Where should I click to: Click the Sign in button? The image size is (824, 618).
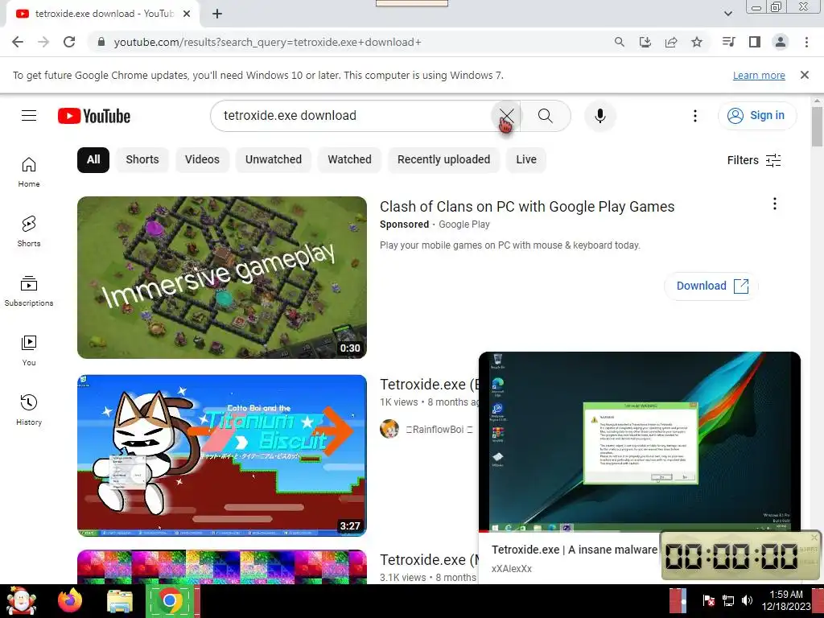coord(757,116)
